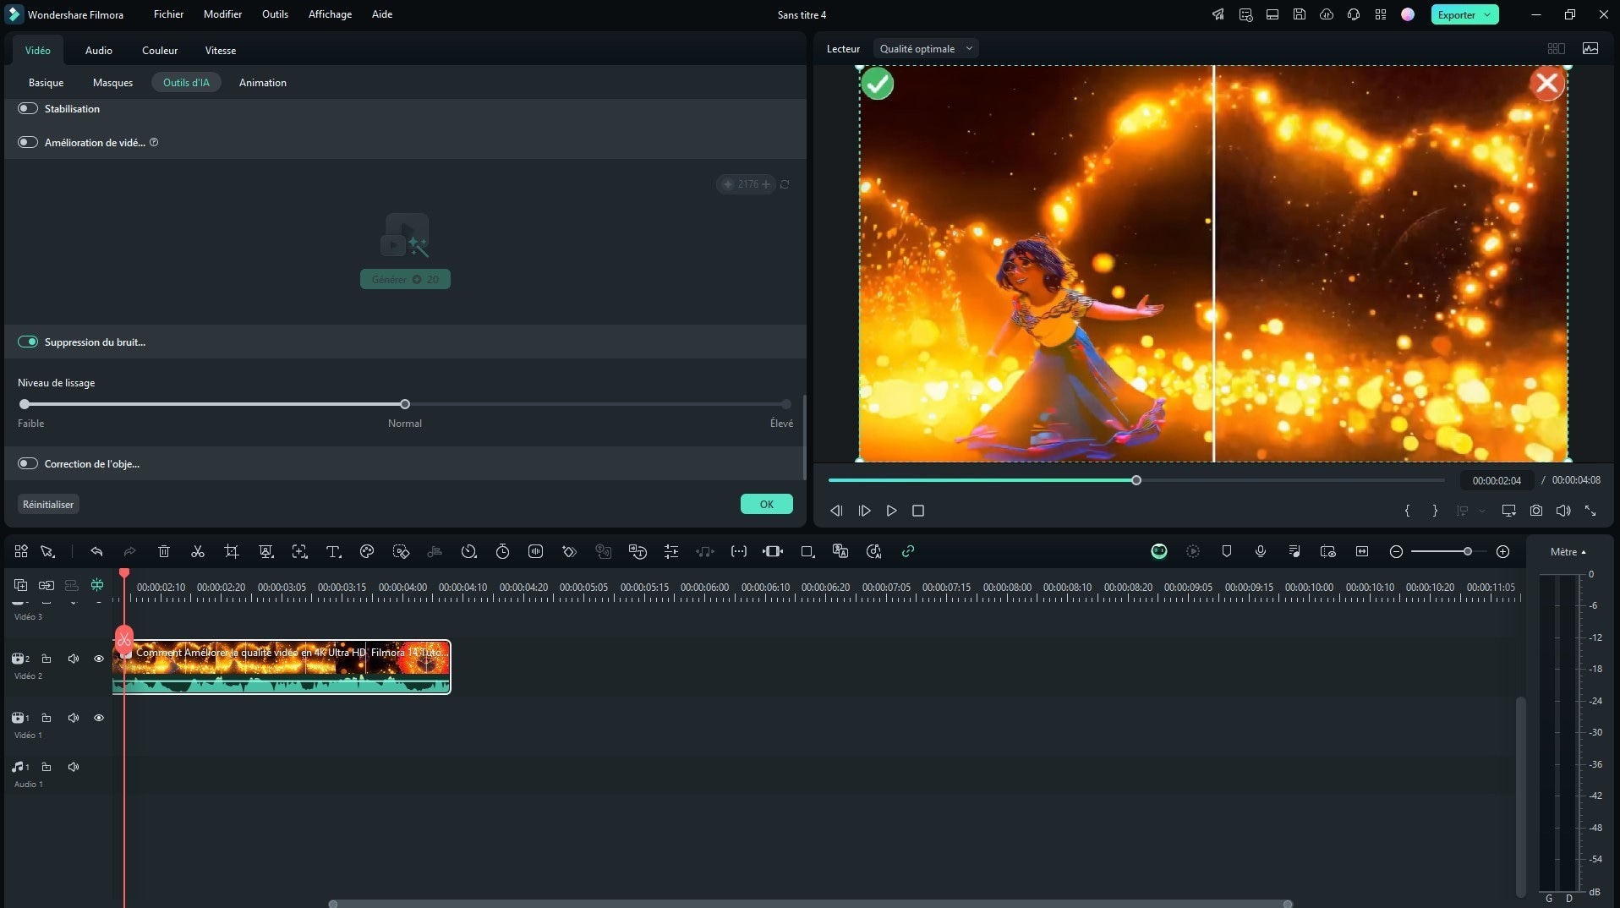Open the player volume speaker icon
Screen dimensions: 1620x908
click(1563, 511)
